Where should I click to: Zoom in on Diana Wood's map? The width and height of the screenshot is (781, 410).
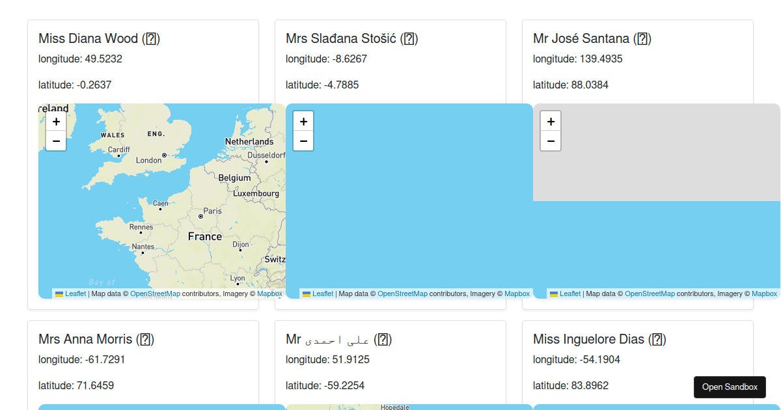tap(56, 121)
